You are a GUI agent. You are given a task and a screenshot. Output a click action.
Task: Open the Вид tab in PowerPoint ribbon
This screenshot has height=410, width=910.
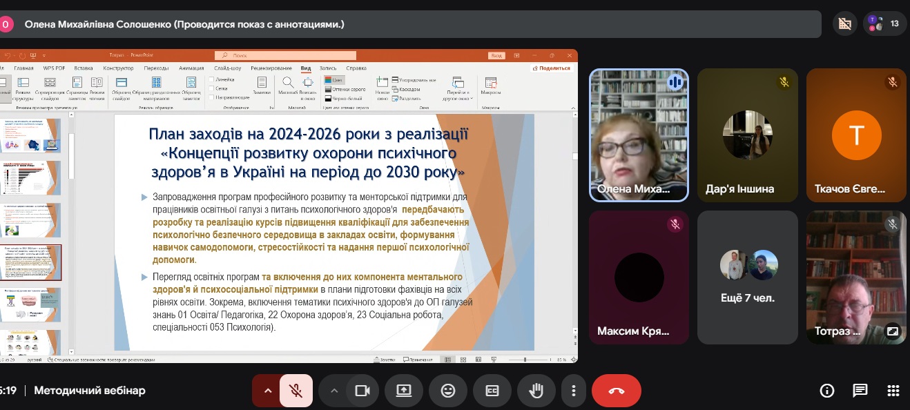tap(305, 68)
